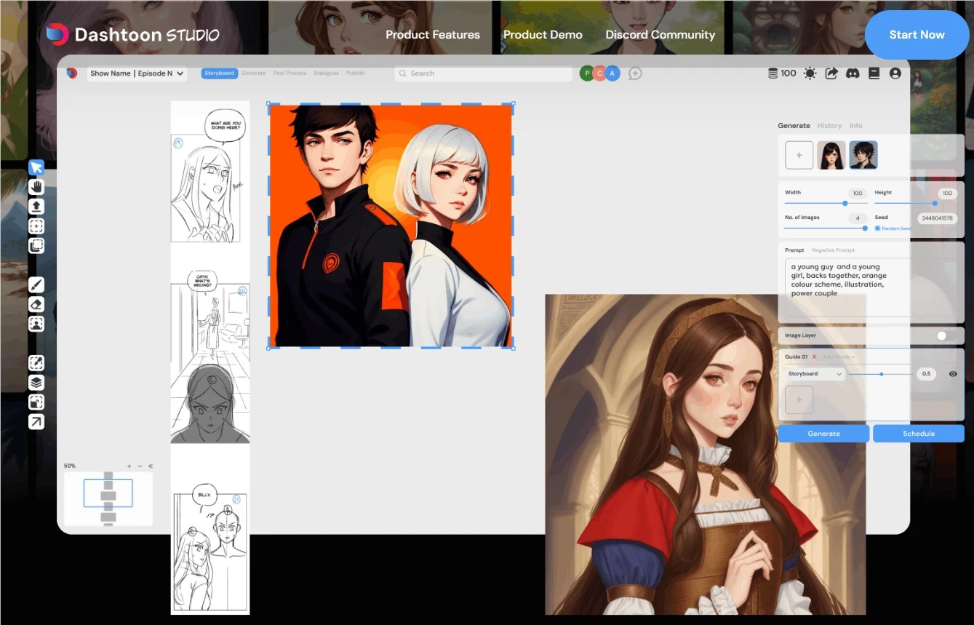
Task: Select the Generate tab in side panel
Action: tap(794, 126)
